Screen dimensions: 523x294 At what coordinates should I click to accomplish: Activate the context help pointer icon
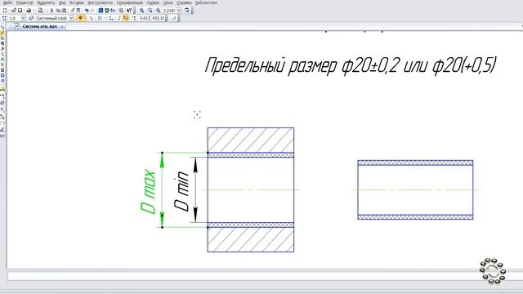click(x=129, y=11)
